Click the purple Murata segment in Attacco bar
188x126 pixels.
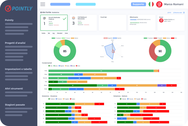click(162, 85)
